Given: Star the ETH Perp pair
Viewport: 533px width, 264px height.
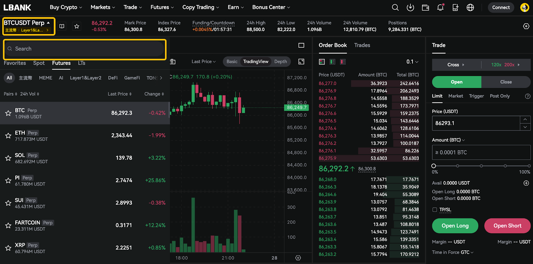Looking at the screenshot, I should [x=8, y=136].
